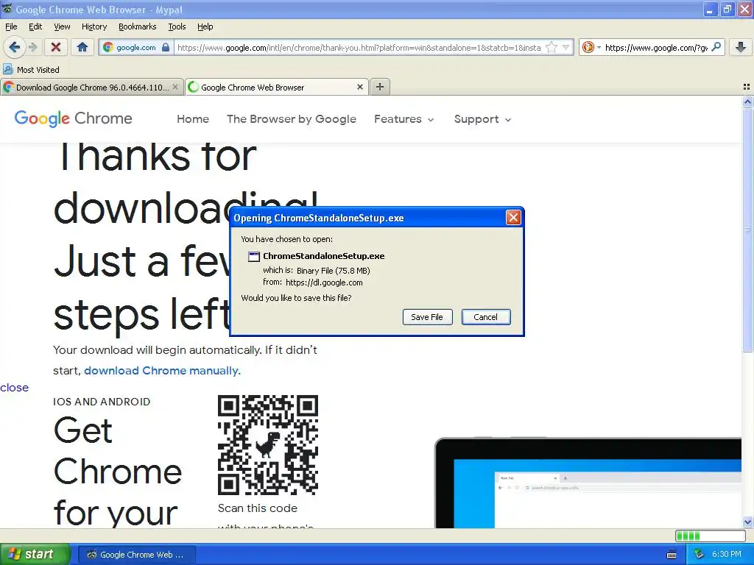Click the Mypal raccoon title bar icon
The width and height of the screenshot is (754, 565).
pos(7,9)
